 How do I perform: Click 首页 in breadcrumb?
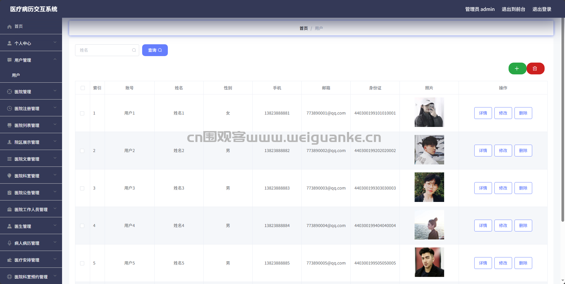303,28
